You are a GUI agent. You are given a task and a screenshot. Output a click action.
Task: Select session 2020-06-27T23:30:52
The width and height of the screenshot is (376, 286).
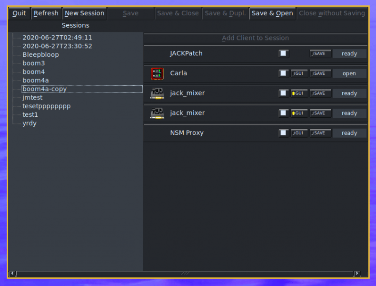[x=57, y=46]
